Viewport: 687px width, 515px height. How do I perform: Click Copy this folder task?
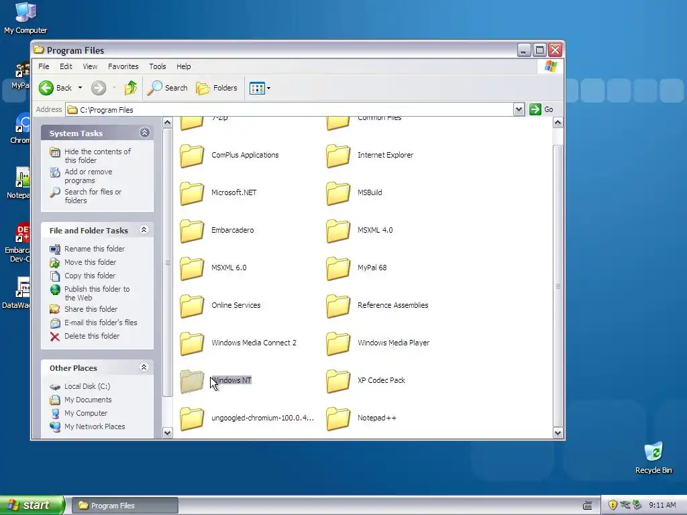click(x=90, y=276)
